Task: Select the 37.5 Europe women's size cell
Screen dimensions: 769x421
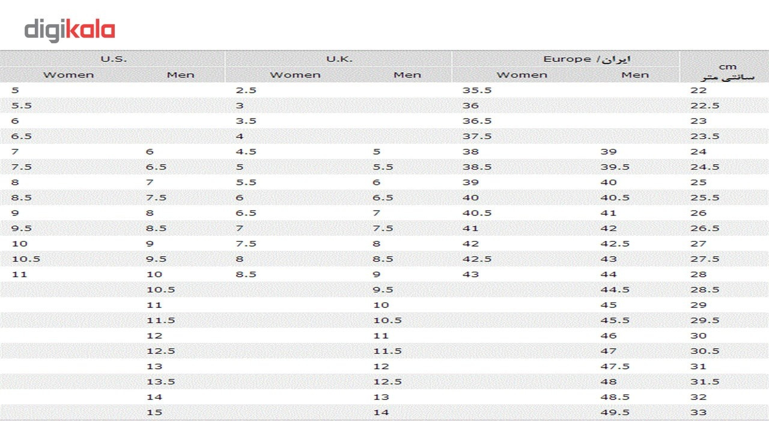Action: pos(476,137)
